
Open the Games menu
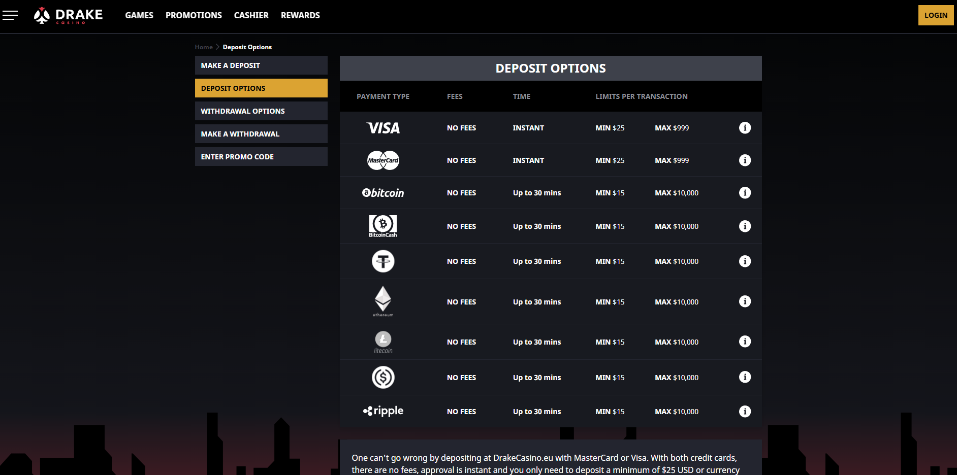[x=139, y=15]
